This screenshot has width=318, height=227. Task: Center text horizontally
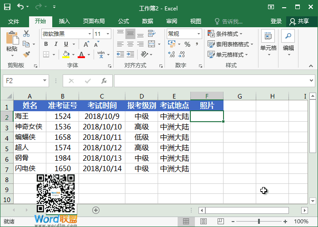tap(130, 44)
